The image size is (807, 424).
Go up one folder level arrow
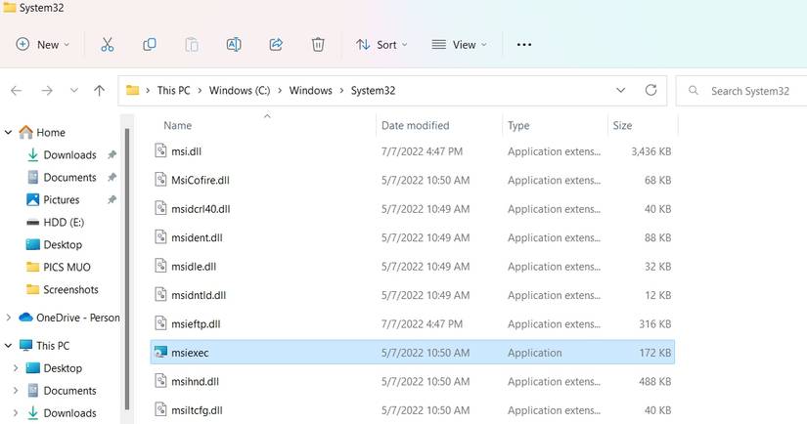(x=100, y=91)
